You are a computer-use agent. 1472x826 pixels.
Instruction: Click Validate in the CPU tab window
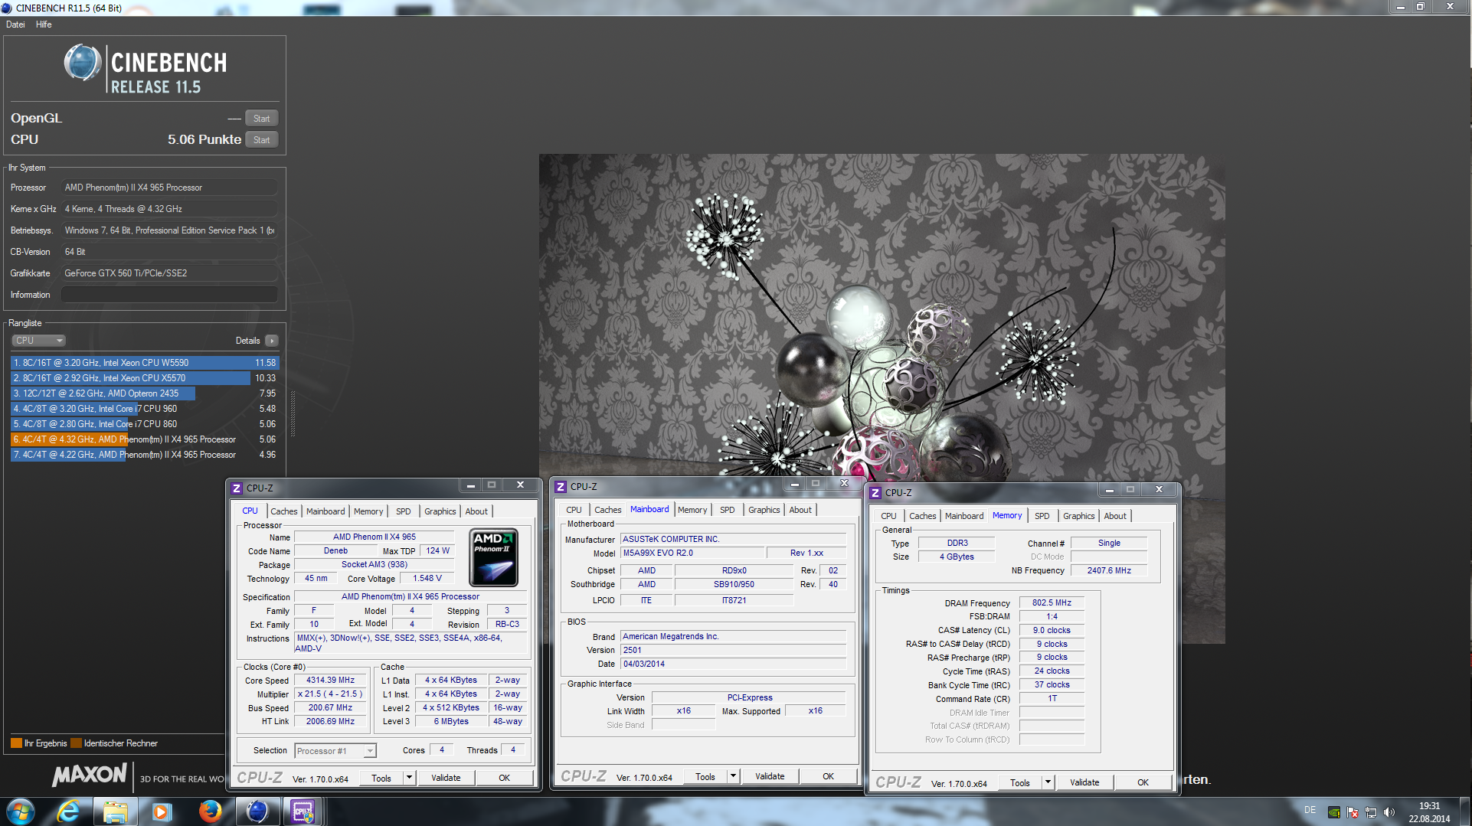click(x=446, y=778)
